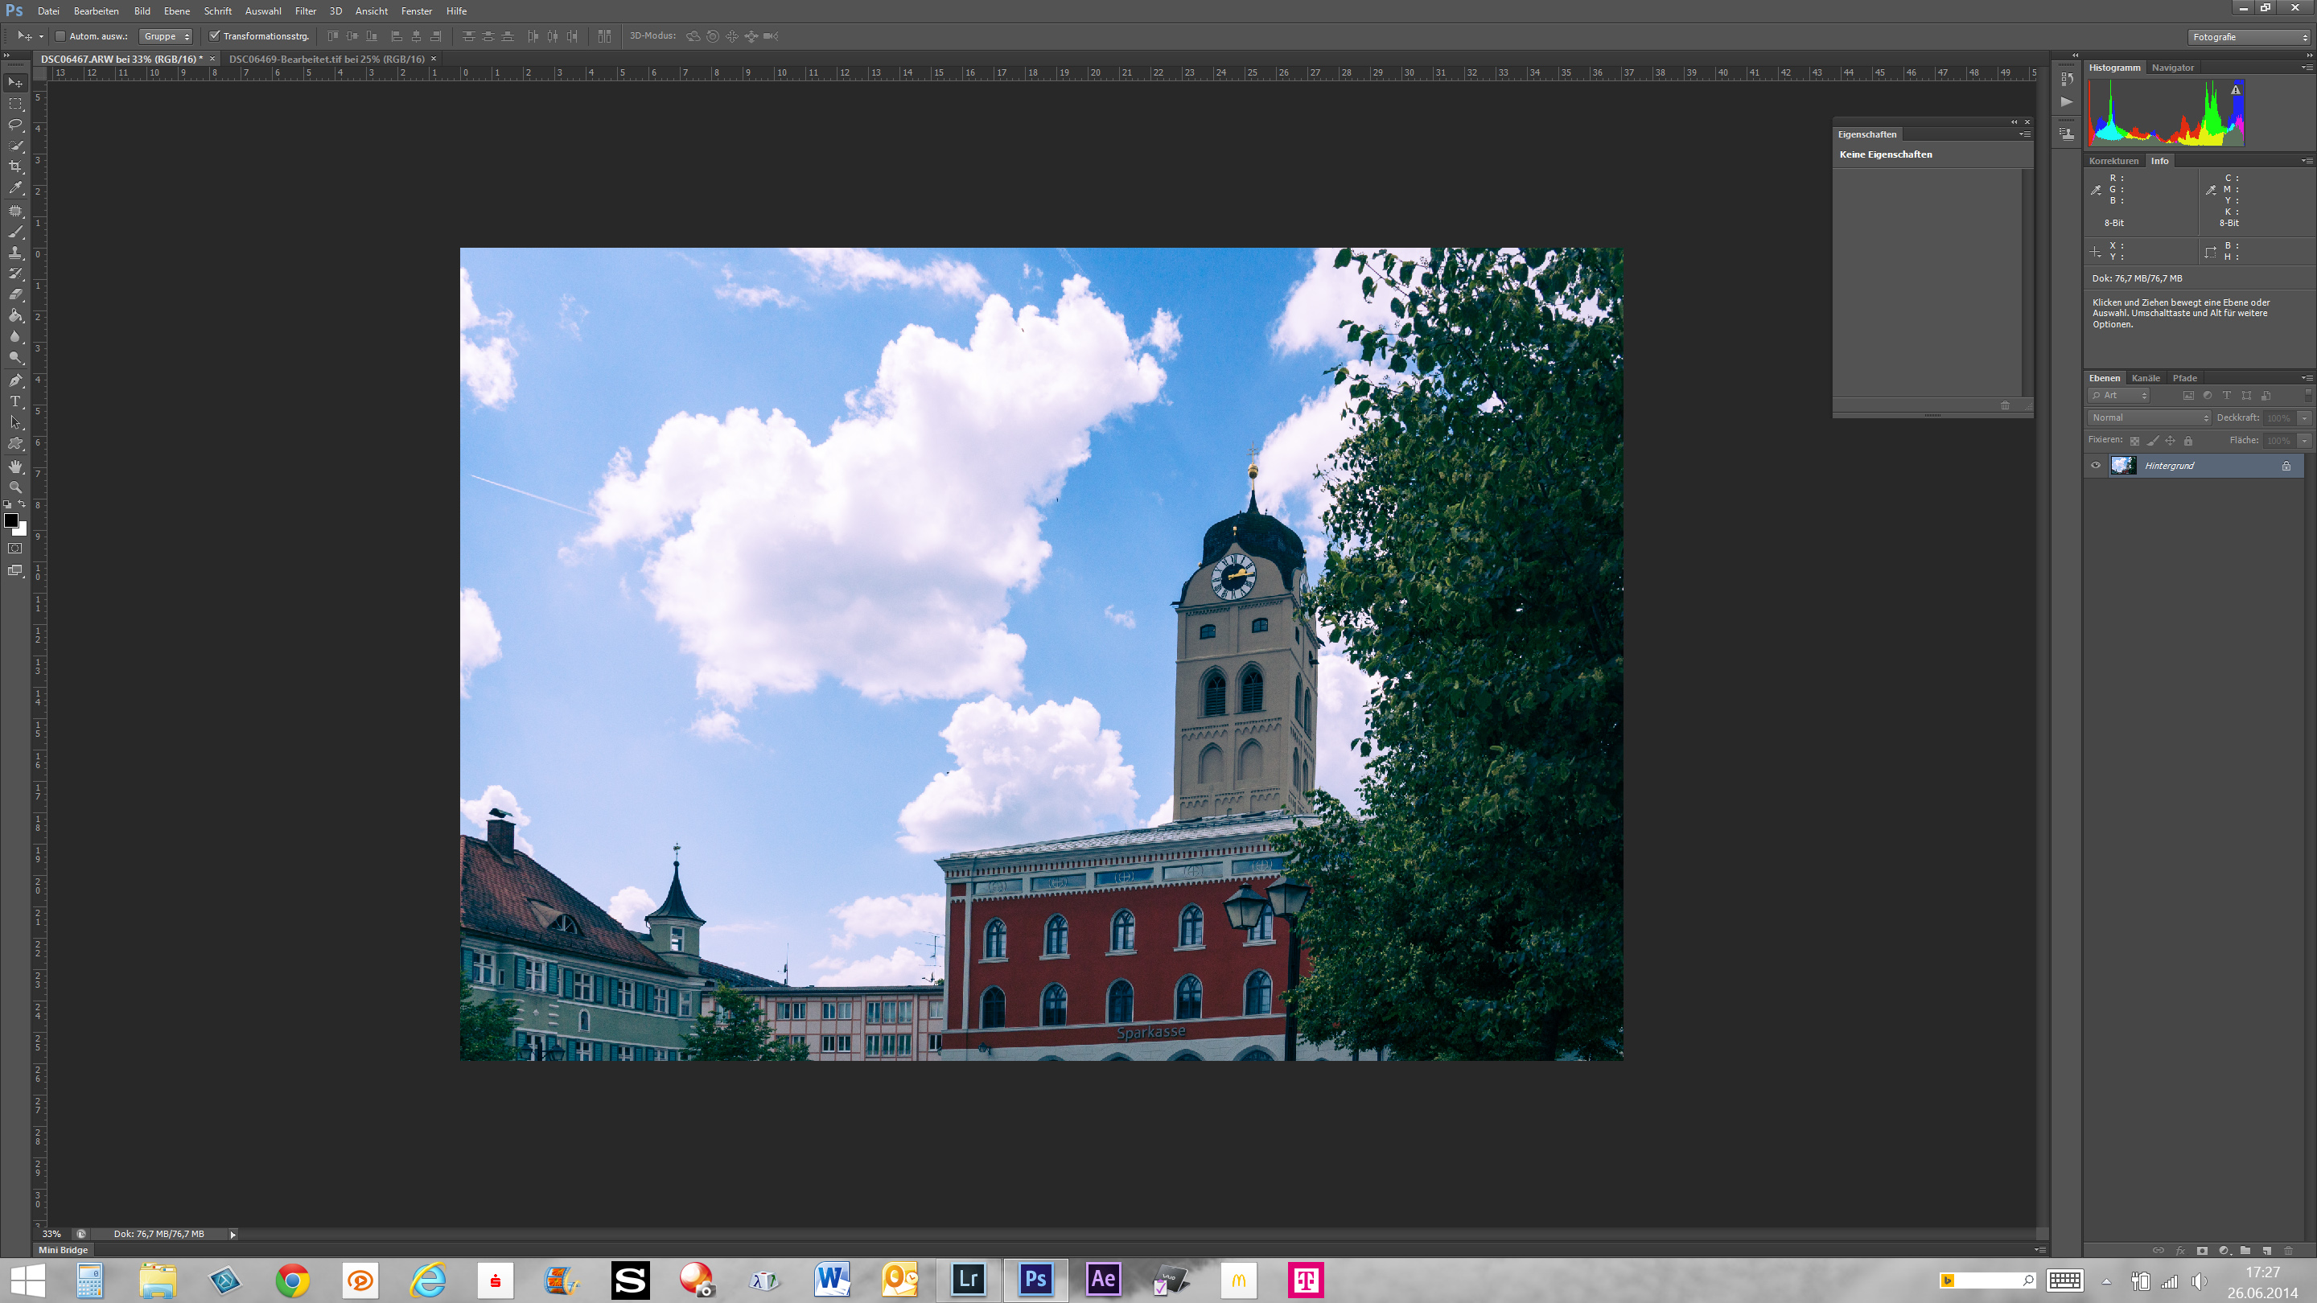2317x1303 pixels.
Task: Select the Eyedropper tool
Action: 15,188
